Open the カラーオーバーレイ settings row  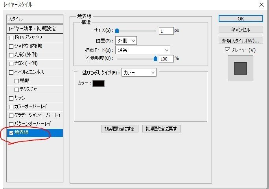[35, 107]
